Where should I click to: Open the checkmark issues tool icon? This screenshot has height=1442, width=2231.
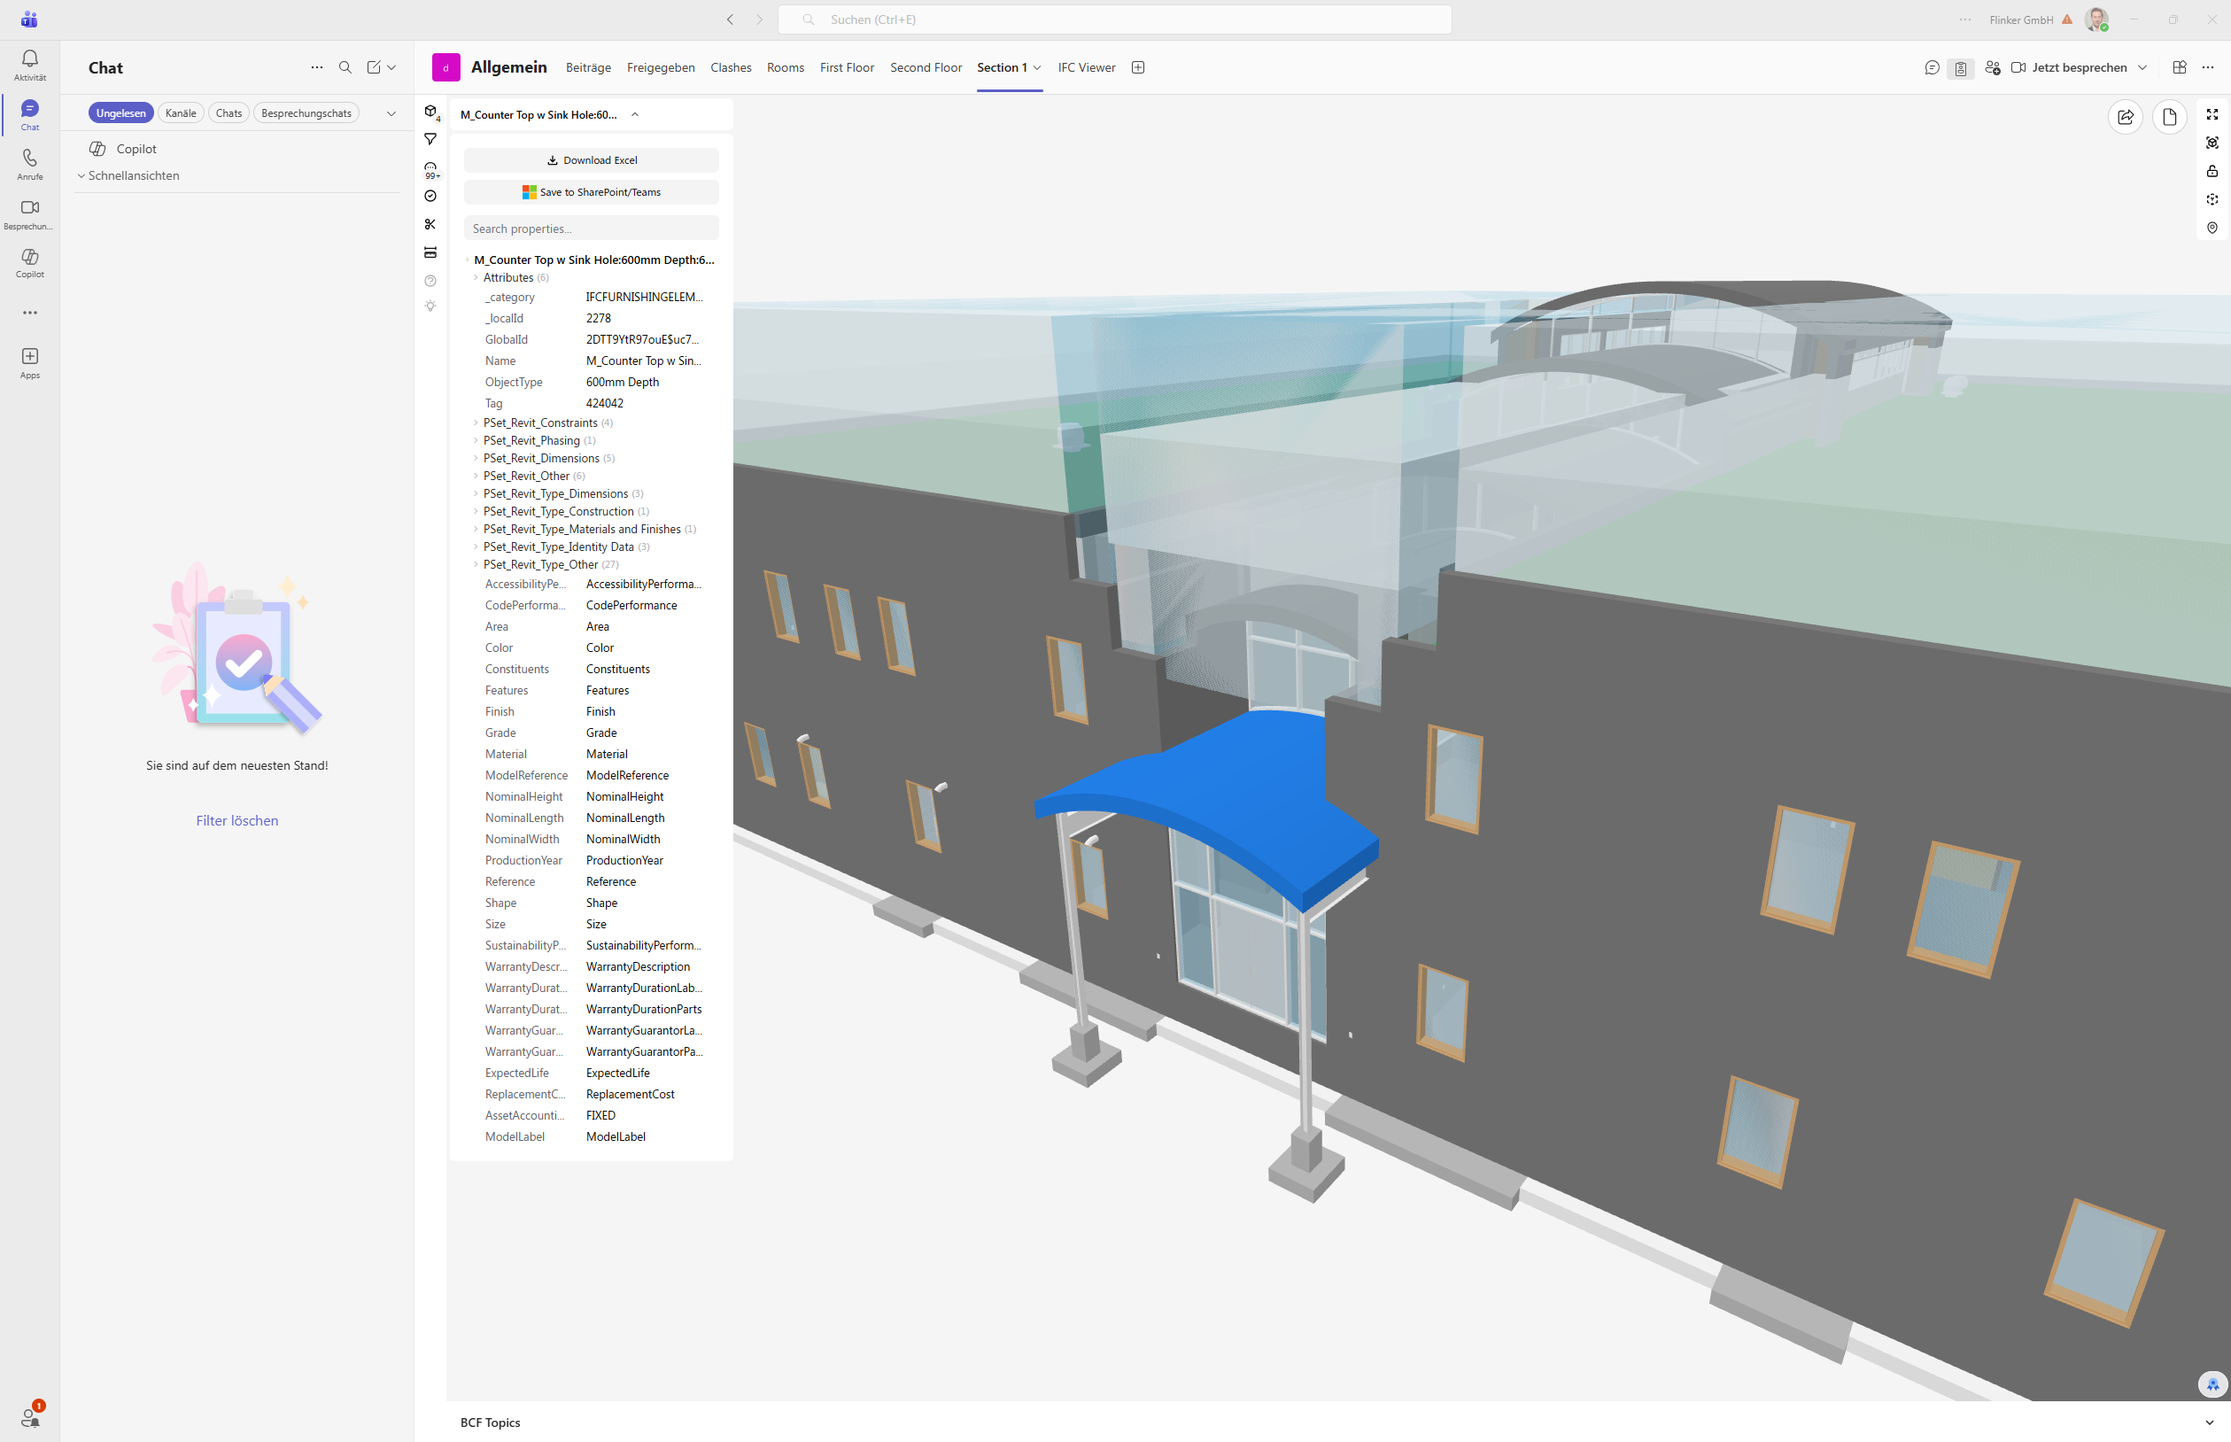(430, 196)
